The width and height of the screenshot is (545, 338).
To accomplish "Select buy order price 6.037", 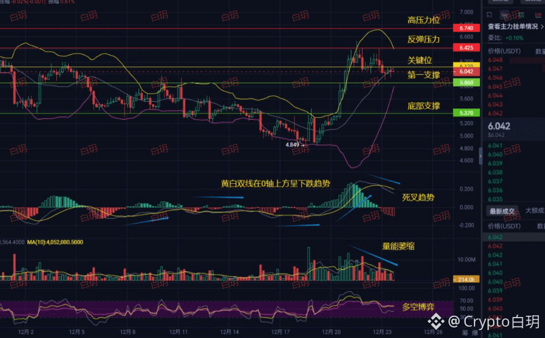I will (495, 181).
